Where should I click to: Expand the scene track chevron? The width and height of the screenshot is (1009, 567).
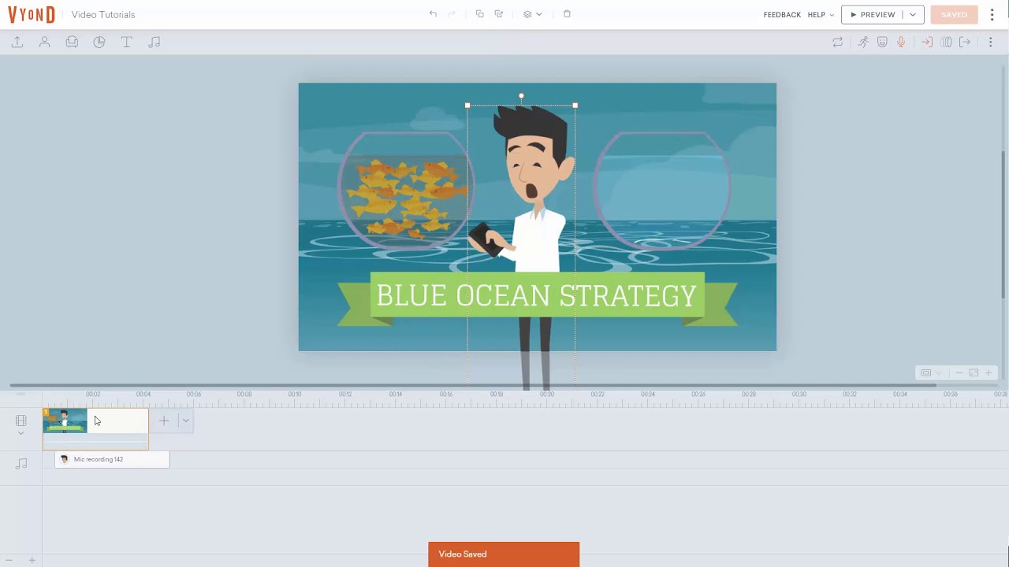pyautogui.click(x=21, y=434)
